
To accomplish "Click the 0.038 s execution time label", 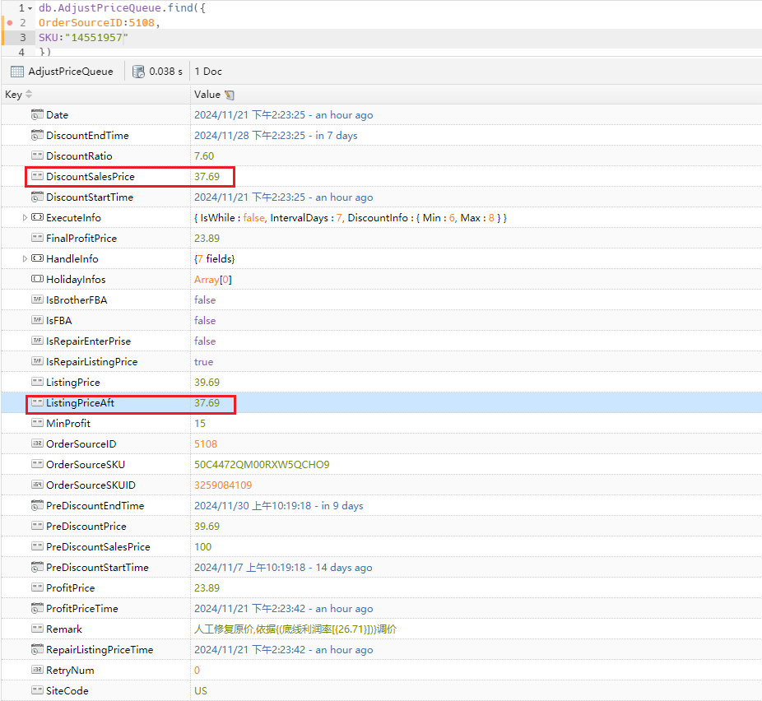I will (165, 72).
